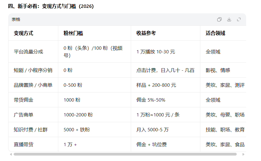Click the right scroll arrow below table
The width and height of the screenshot is (261, 161).
pos(243,154)
